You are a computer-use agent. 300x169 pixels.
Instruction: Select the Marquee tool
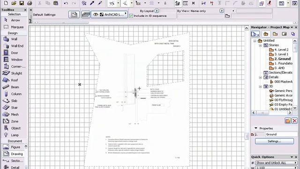click(x=14, y=27)
